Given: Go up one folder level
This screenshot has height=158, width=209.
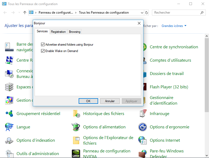Looking at the screenshot, I should [x=25, y=13].
